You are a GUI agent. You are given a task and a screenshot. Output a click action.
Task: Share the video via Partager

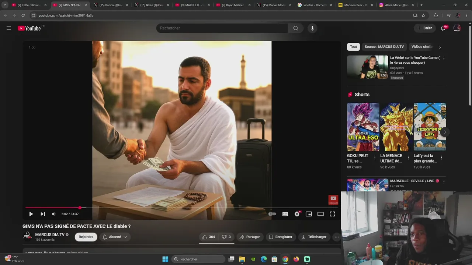tap(250, 237)
